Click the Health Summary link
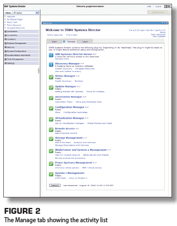 pyautogui.click(x=63, y=81)
